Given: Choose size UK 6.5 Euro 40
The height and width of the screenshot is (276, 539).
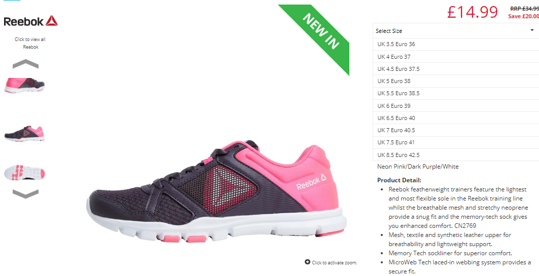Looking at the screenshot, I should [x=456, y=118].
